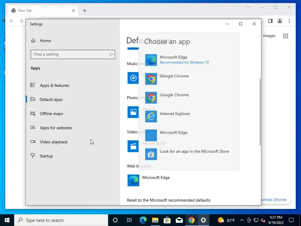Open Apps for websites page
Image resolution: width=301 pixels, height=226 pixels.
click(73, 128)
